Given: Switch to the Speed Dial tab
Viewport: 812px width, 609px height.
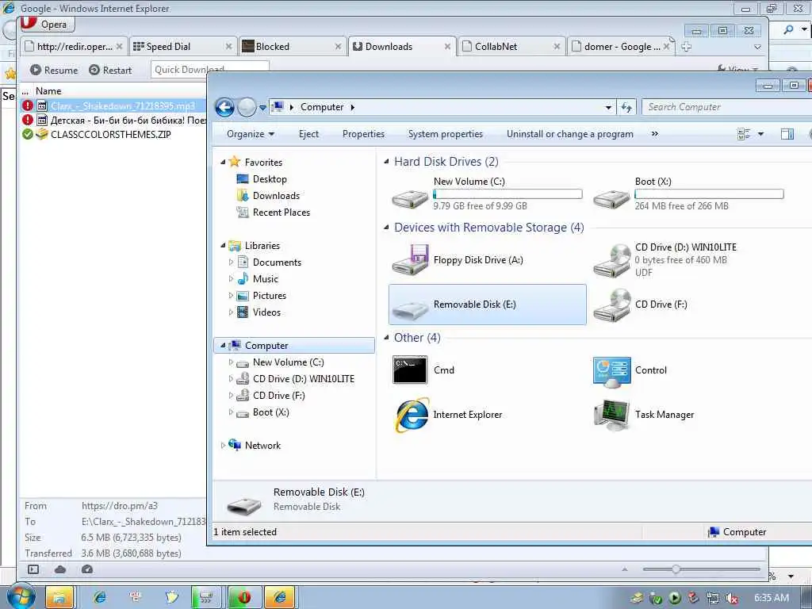Looking at the screenshot, I should coord(182,47).
